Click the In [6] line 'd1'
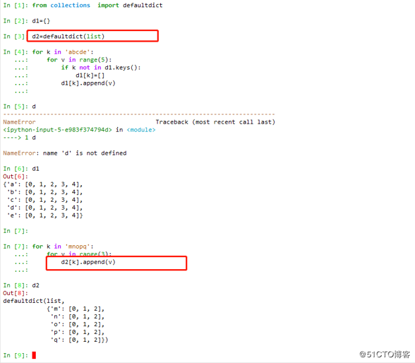This screenshot has height=363, width=415. (x=36, y=169)
